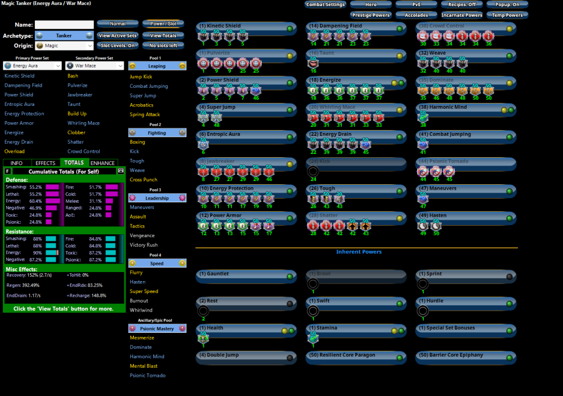Click the Maneuvers enhancement slot icon

point(423,199)
